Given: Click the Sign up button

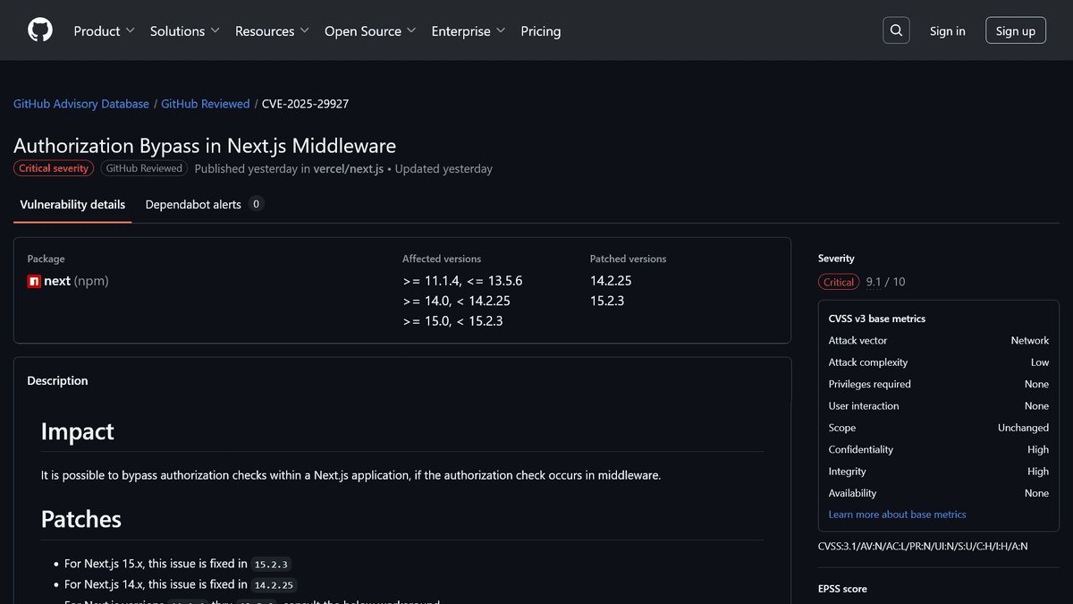Looking at the screenshot, I should (x=1016, y=30).
